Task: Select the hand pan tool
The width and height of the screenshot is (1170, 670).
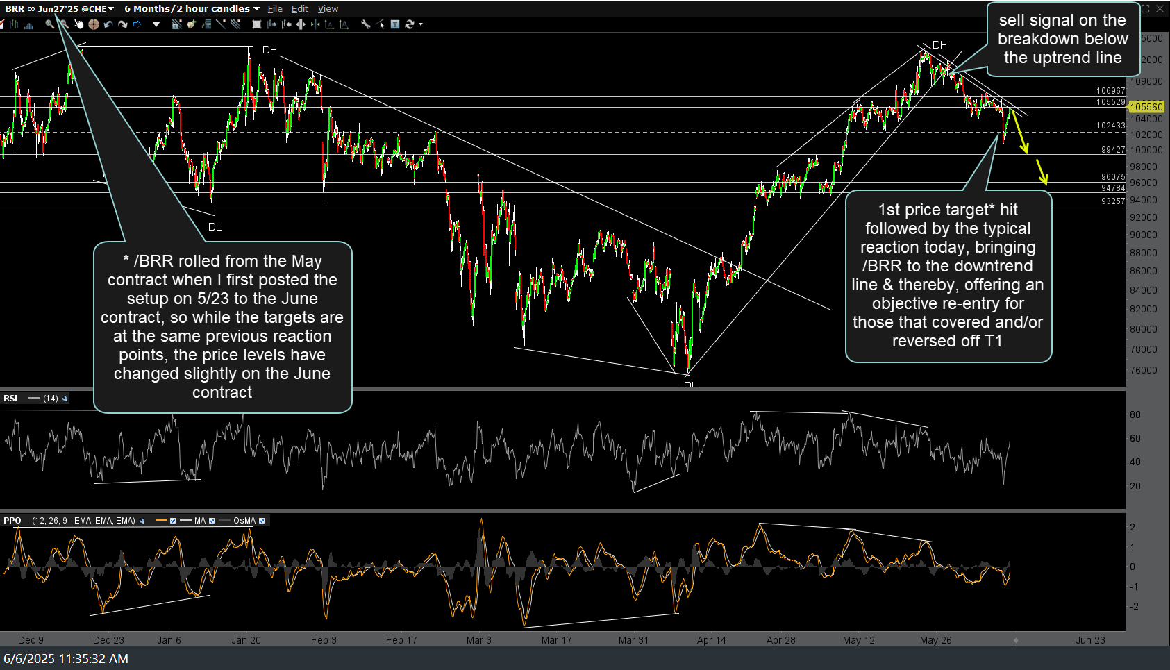Action: point(78,24)
